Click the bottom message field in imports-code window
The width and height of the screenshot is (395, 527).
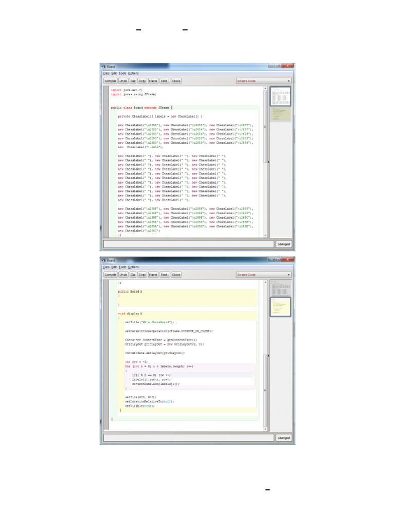[189, 244]
